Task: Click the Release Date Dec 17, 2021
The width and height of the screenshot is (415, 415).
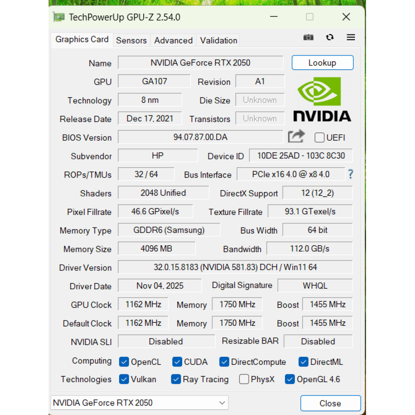Action: [150, 119]
